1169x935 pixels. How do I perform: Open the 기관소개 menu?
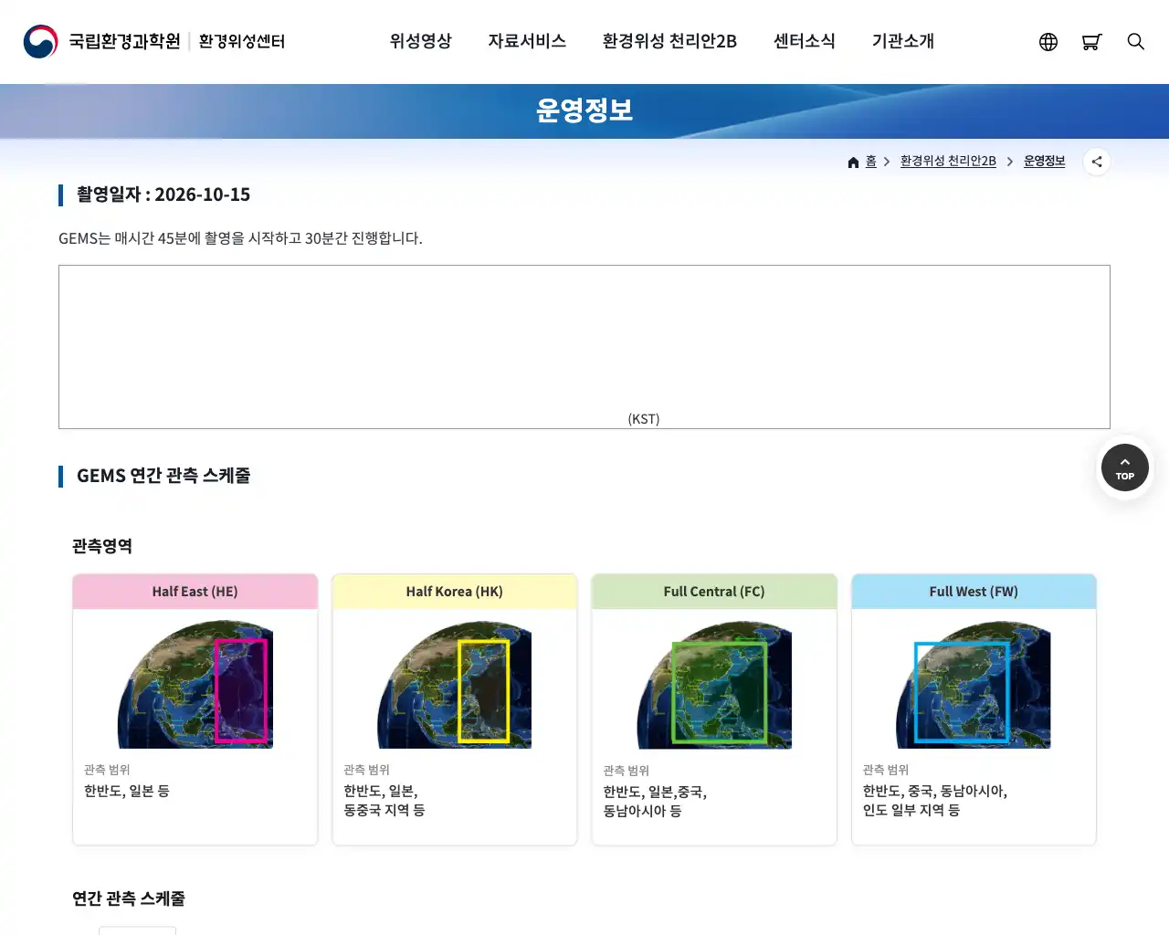click(903, 41)
